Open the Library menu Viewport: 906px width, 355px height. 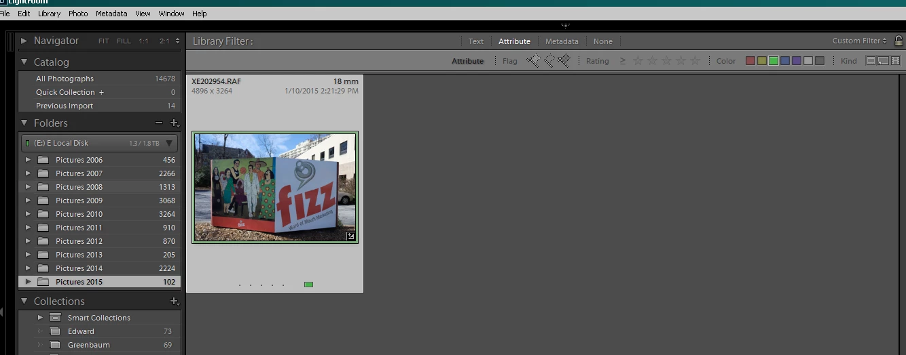pos(49,14)
